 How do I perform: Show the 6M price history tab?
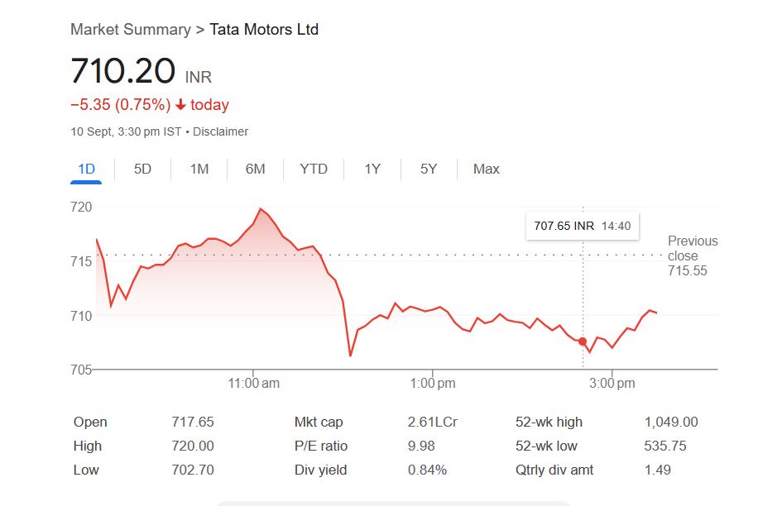(255, 169)
